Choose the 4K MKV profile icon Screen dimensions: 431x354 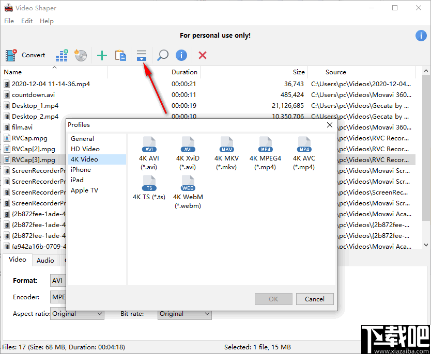[227, 144]
